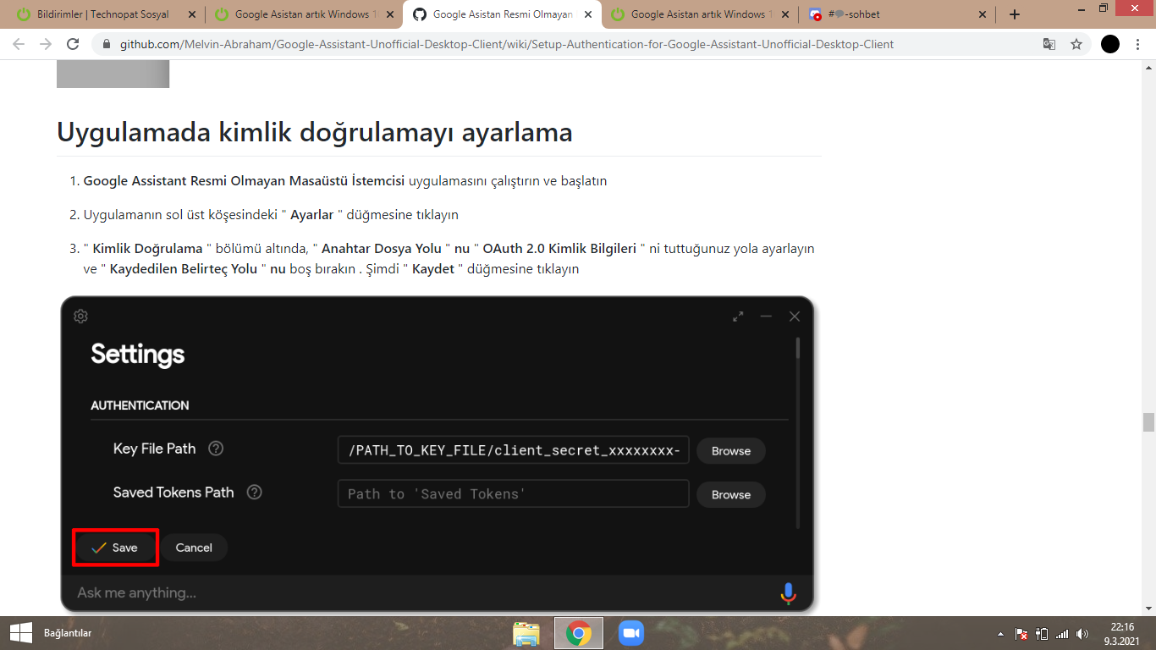Click the microphone icon in the assistant bar

click(788, 593)
